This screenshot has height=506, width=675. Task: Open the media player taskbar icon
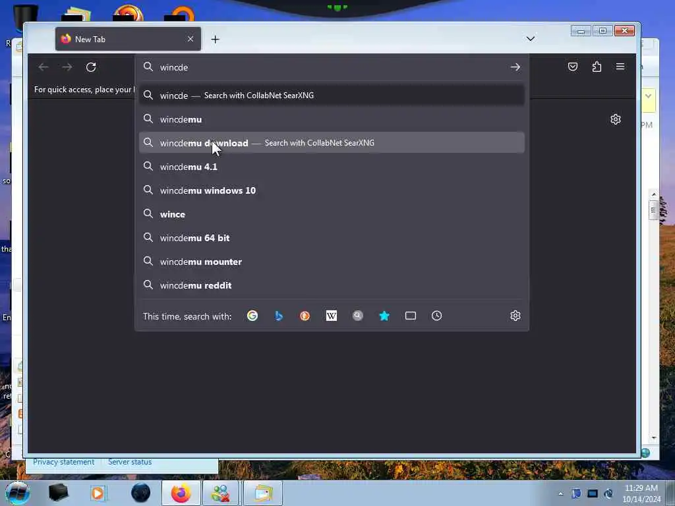point(98,493)
